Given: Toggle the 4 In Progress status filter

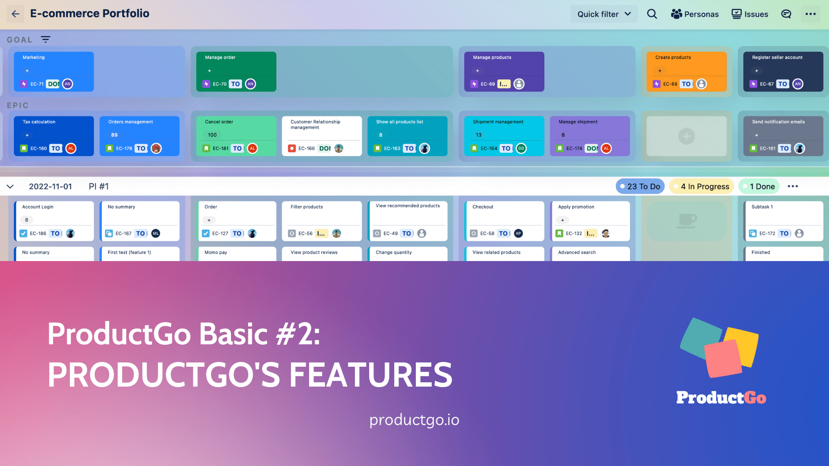Looking at the screenshot, I should click(701, 186).
